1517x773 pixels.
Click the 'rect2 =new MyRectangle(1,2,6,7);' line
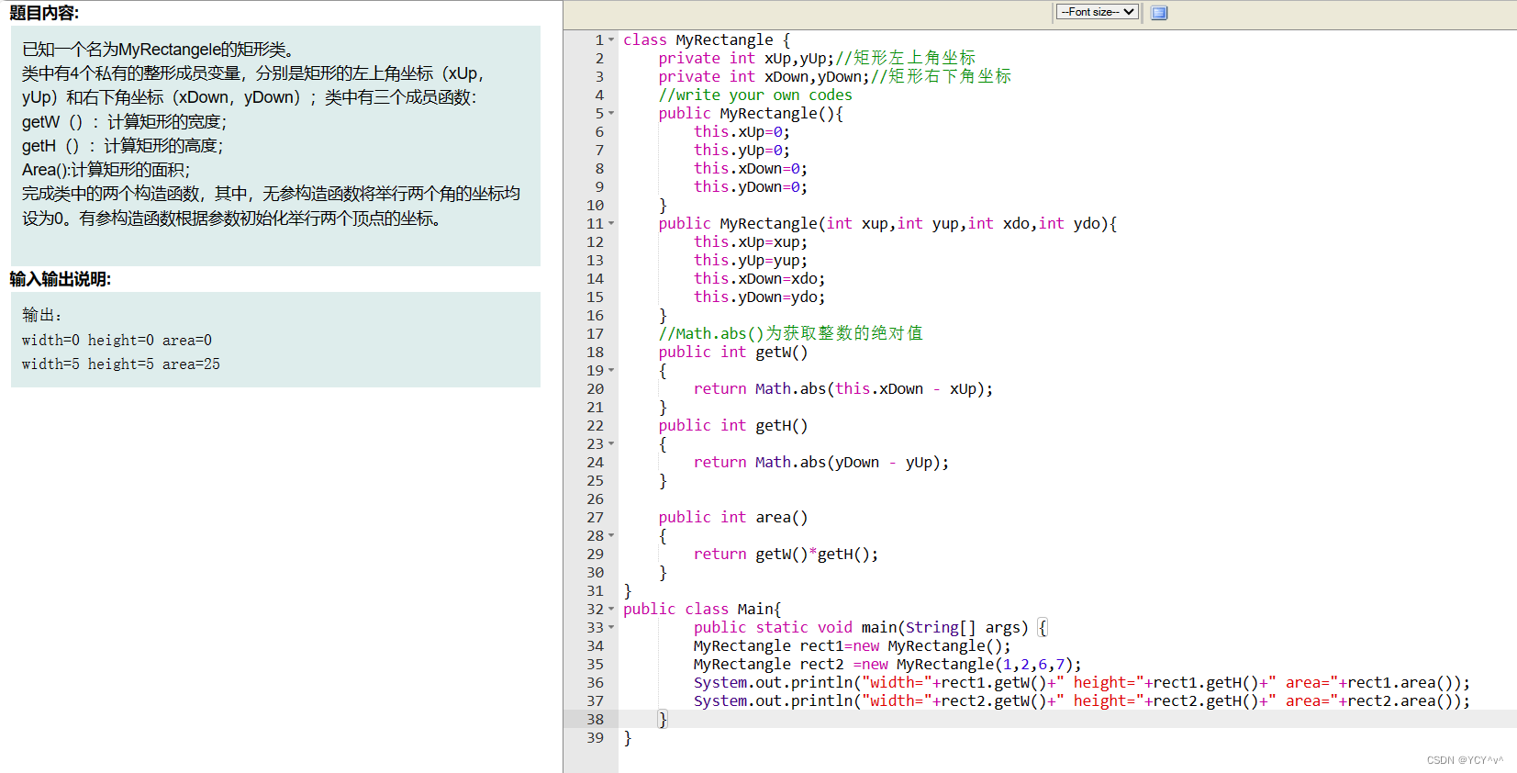point(887,664)
